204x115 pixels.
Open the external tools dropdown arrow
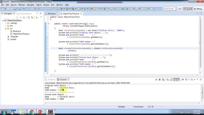76,9
